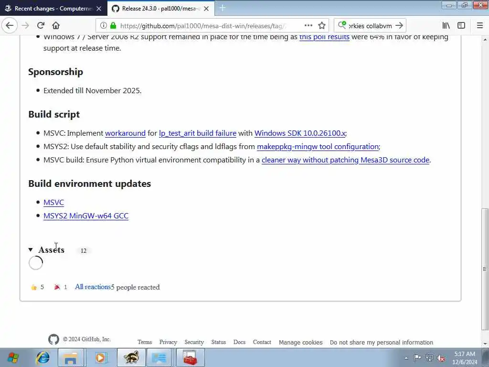Toggle the sidebar view icon
Screen dimensions: 489x367
461,26
